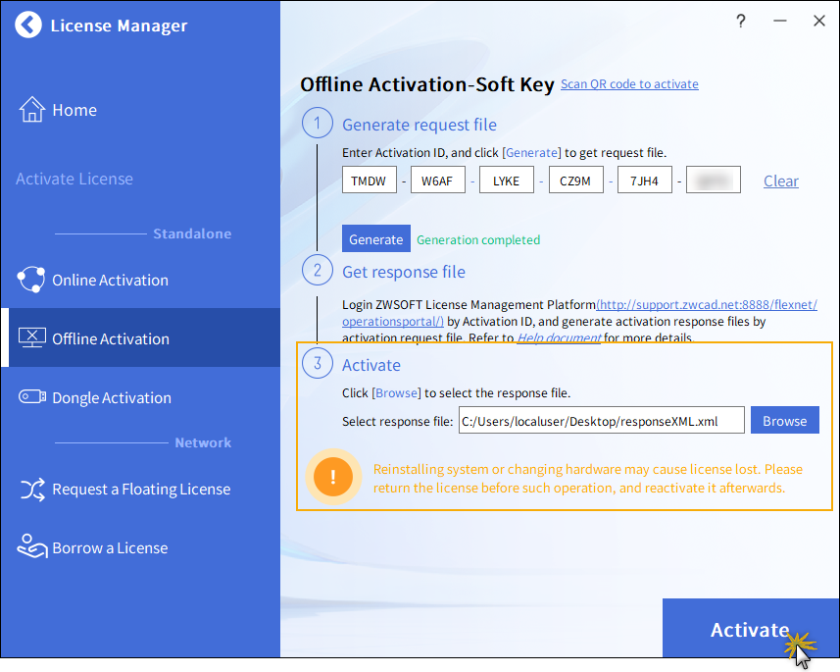Click the Borrow a License hand icon
Viewport: 840px width, 672px height.
[32, 547]
